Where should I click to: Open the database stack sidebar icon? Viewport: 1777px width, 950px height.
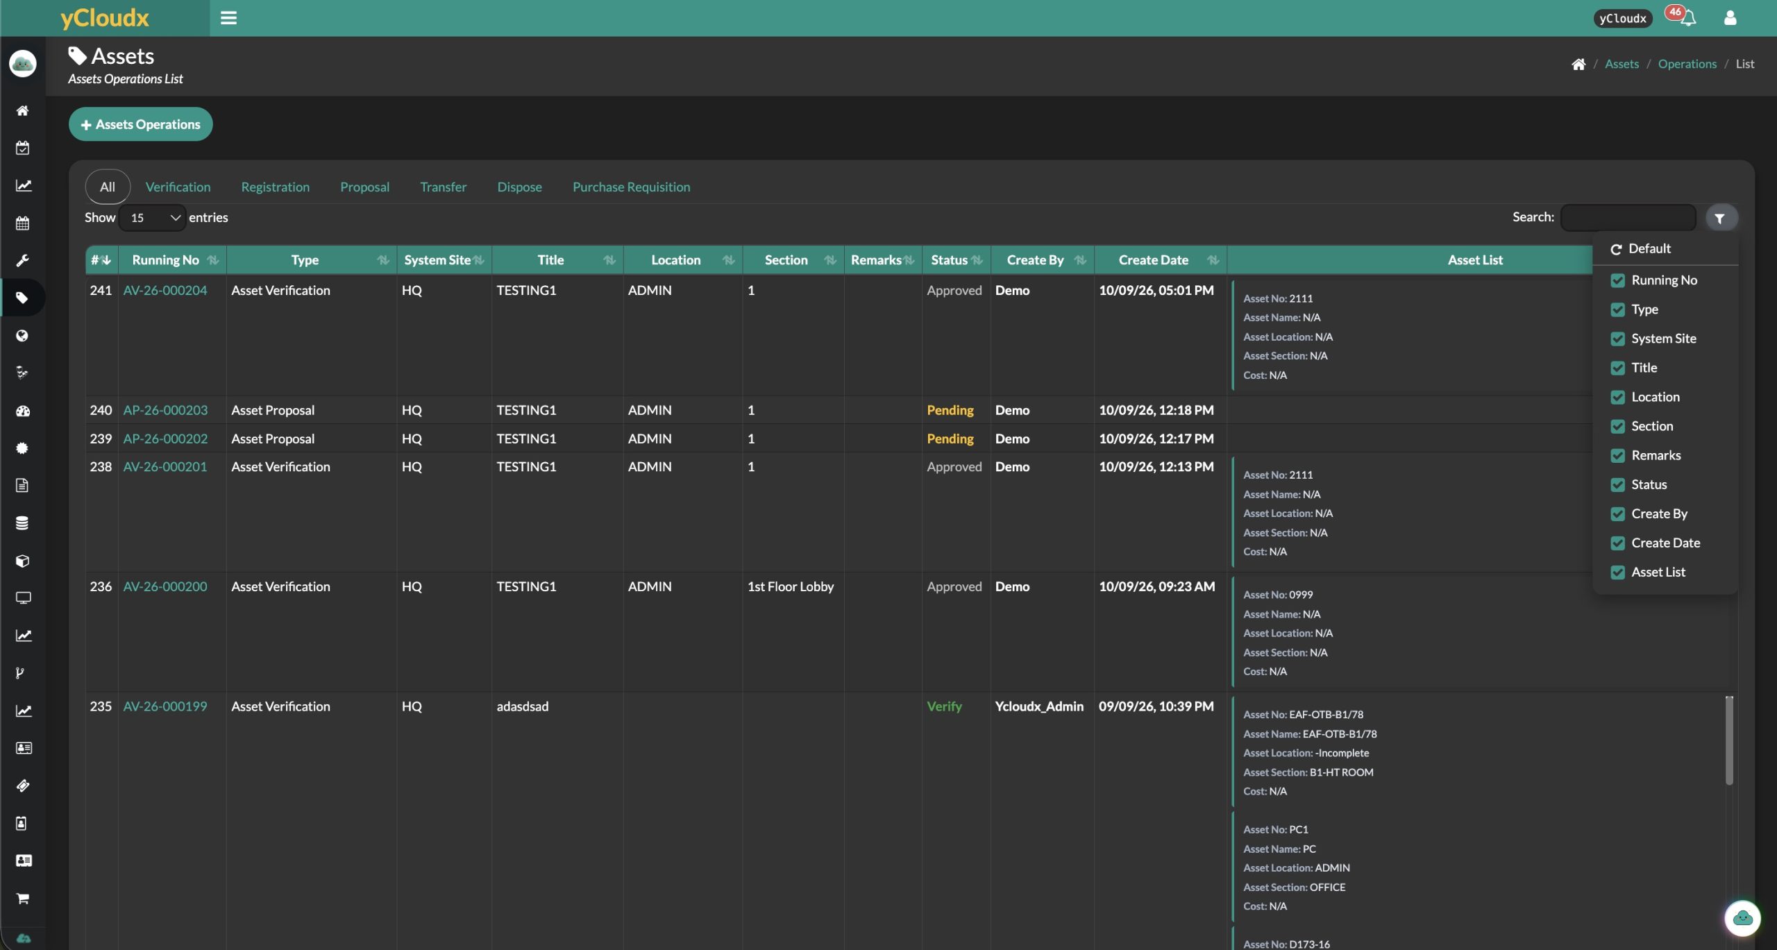pyautogui.click(x=23, y=523)
